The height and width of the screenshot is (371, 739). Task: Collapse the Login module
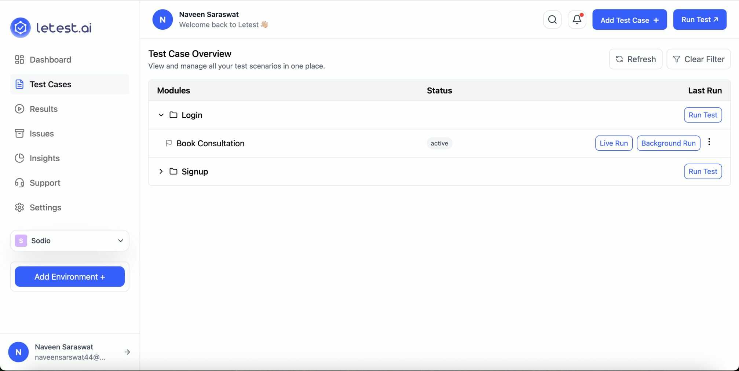(x=161, y=115)
